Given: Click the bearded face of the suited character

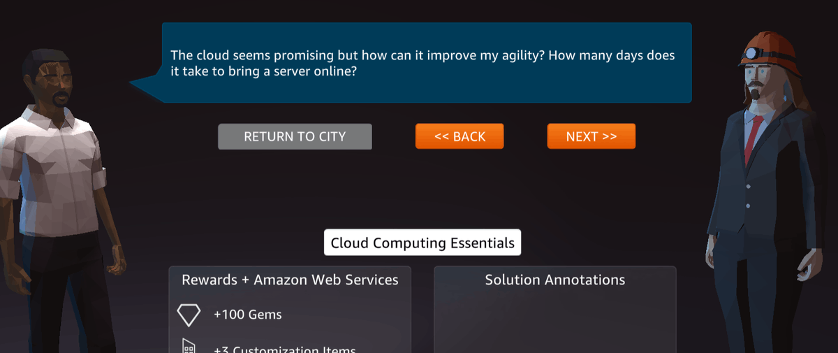Looking at the screenshot, I should point(763,85).
